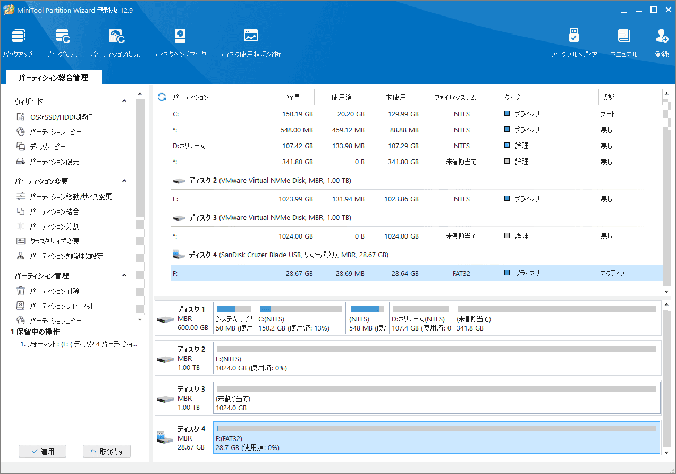Open the バックアップ tool in the top toolbar
676x474 pixels.
coord(18,44)
